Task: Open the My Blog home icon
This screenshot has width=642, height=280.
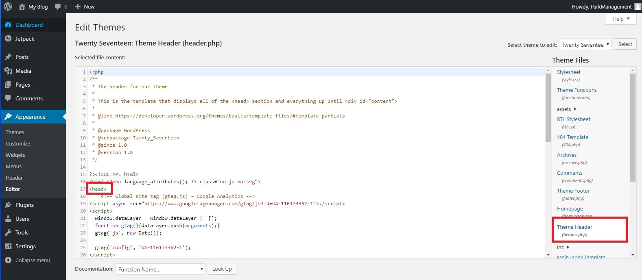Action: [x=22, y=7]
